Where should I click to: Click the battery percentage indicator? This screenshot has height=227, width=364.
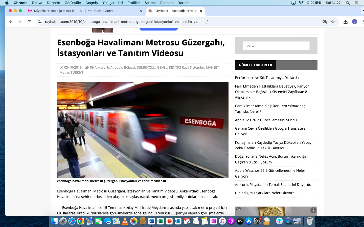pyautogui.click(x=310, y=3)
